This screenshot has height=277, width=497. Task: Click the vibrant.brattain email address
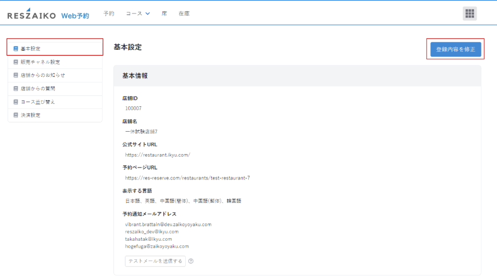click(168, 224)
